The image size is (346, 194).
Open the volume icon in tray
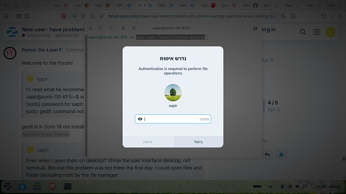[x=290, y=186]
